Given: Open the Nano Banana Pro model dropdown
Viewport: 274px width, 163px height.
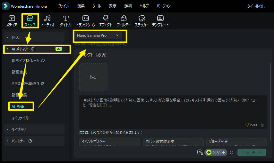Looking at the screenshot, I should click(98, 35).
